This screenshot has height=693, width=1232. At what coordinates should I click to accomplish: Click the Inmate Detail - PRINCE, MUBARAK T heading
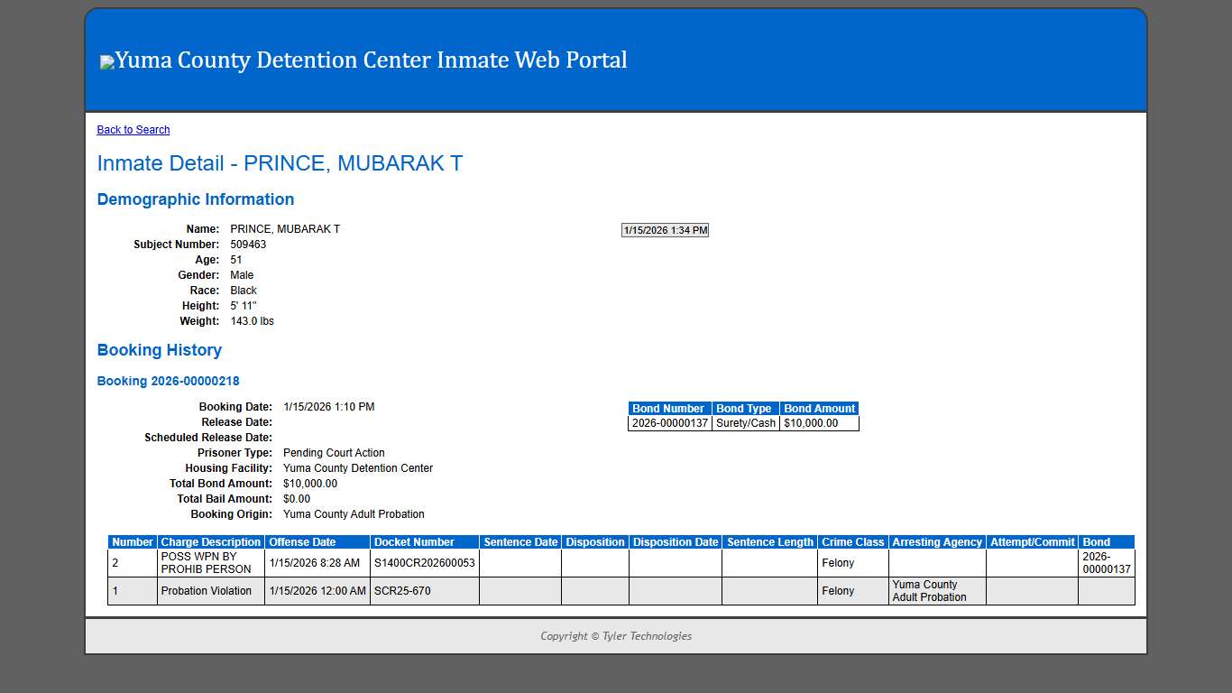280,163
